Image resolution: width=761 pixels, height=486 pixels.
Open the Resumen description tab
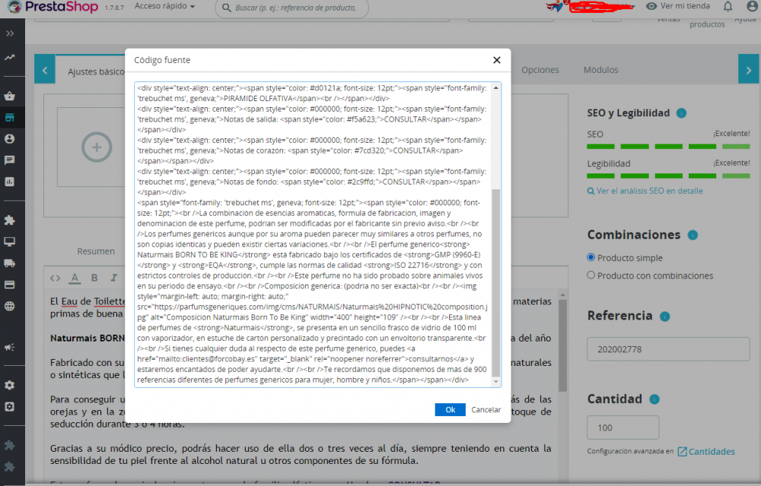click(x=96, y=251)
